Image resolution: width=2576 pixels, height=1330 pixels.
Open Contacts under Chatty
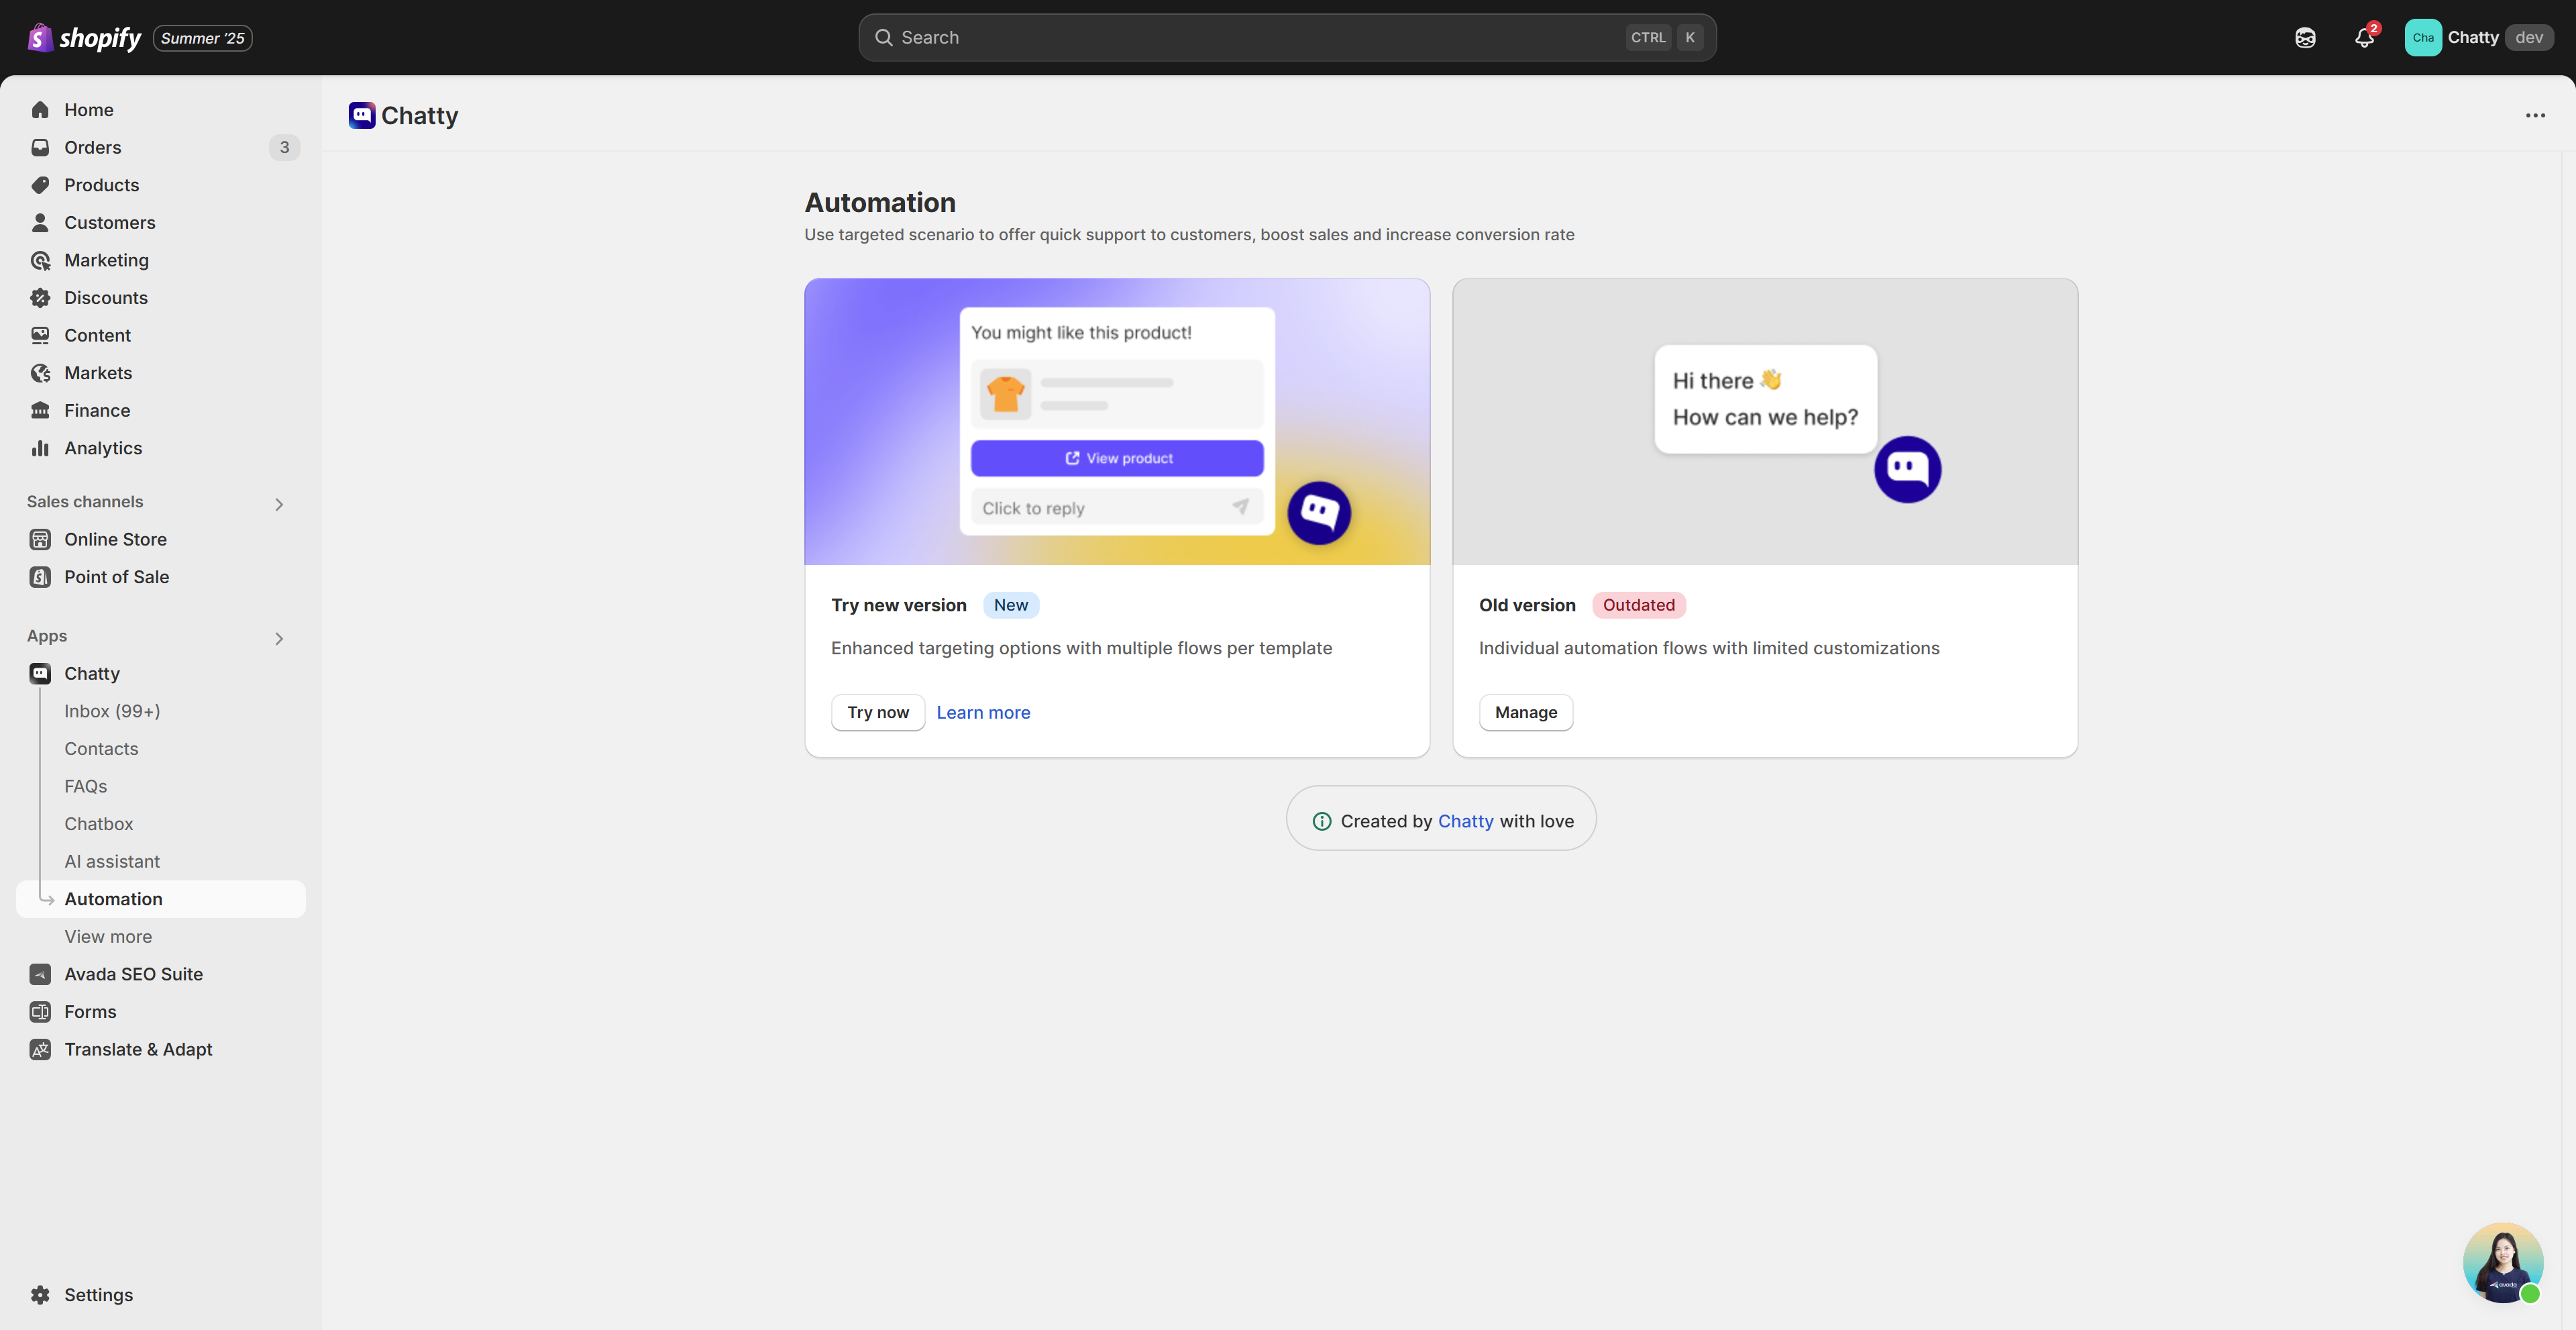point(101,749)
